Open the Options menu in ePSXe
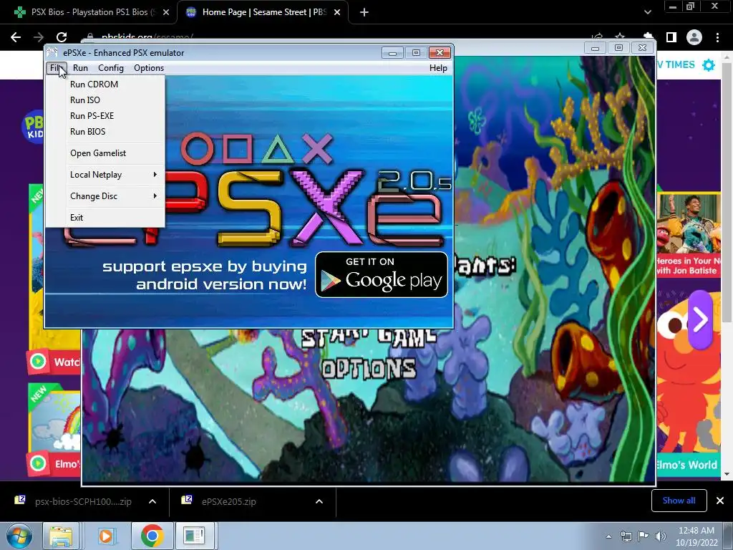The width and height of the screenshot is (733, 550). [149, 68]
